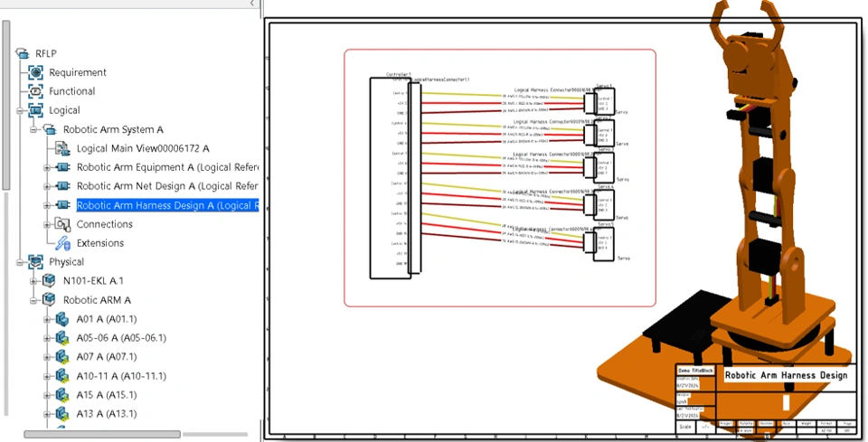Viewport: 868px width, 442px height.
Task: Collapse the Physical tree node
Action: tap(20, 262)
